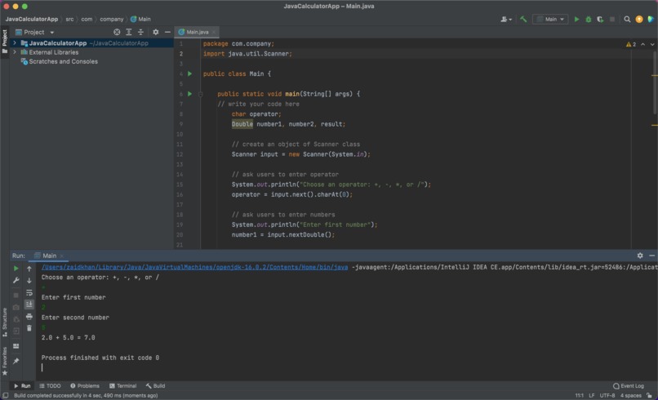
Task: Open the java executable path link
Action: 194,267
